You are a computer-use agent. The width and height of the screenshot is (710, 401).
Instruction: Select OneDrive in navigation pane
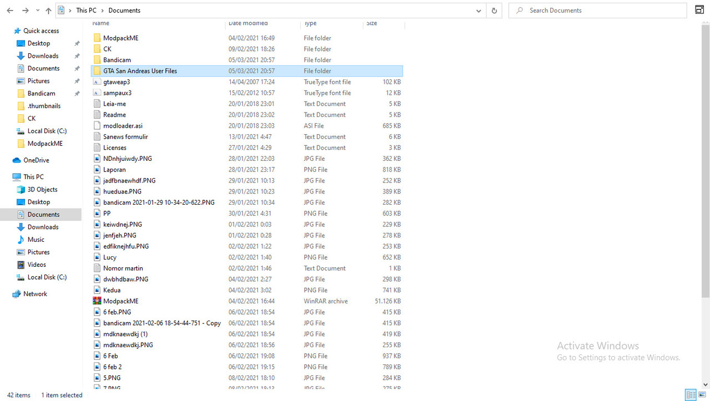pos(36,160)
